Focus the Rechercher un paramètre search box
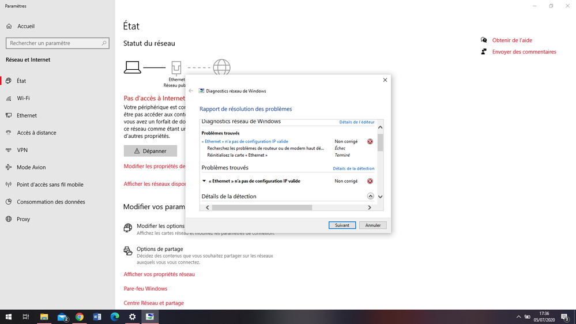Viewport: 576px width, 324px height. point(57,43)
